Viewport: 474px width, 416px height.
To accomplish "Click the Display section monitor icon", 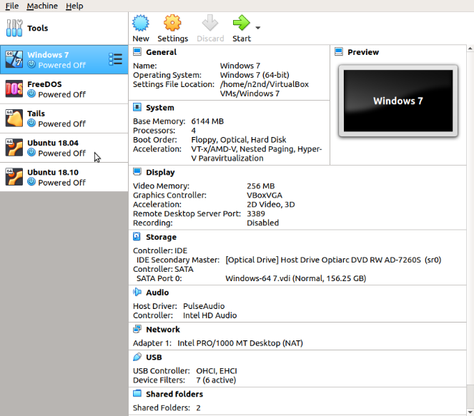I will click(137, 172).
